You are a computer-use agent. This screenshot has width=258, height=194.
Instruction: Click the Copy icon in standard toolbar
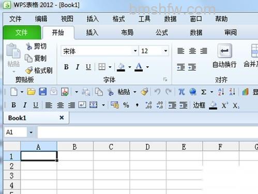click(99, 92)
